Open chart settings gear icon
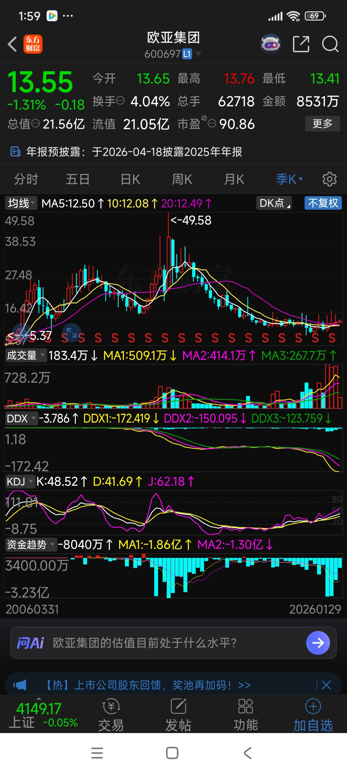Image resolution: width=347 pixels, height=773 pixels. tap(330, 179)
